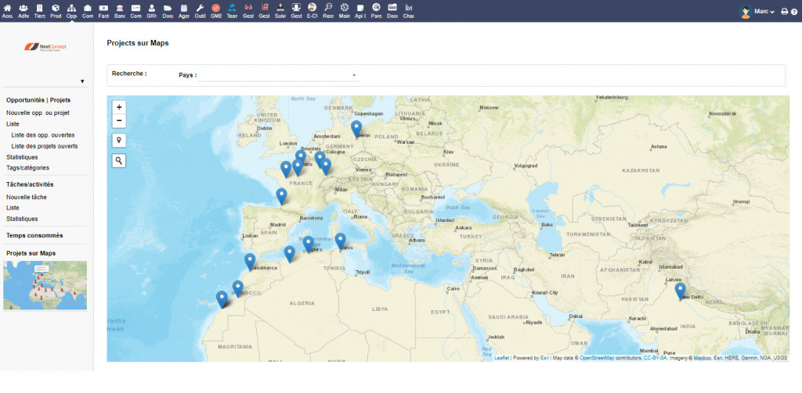
Task: Open the help question mark icon
Action: tap(794, 11)
